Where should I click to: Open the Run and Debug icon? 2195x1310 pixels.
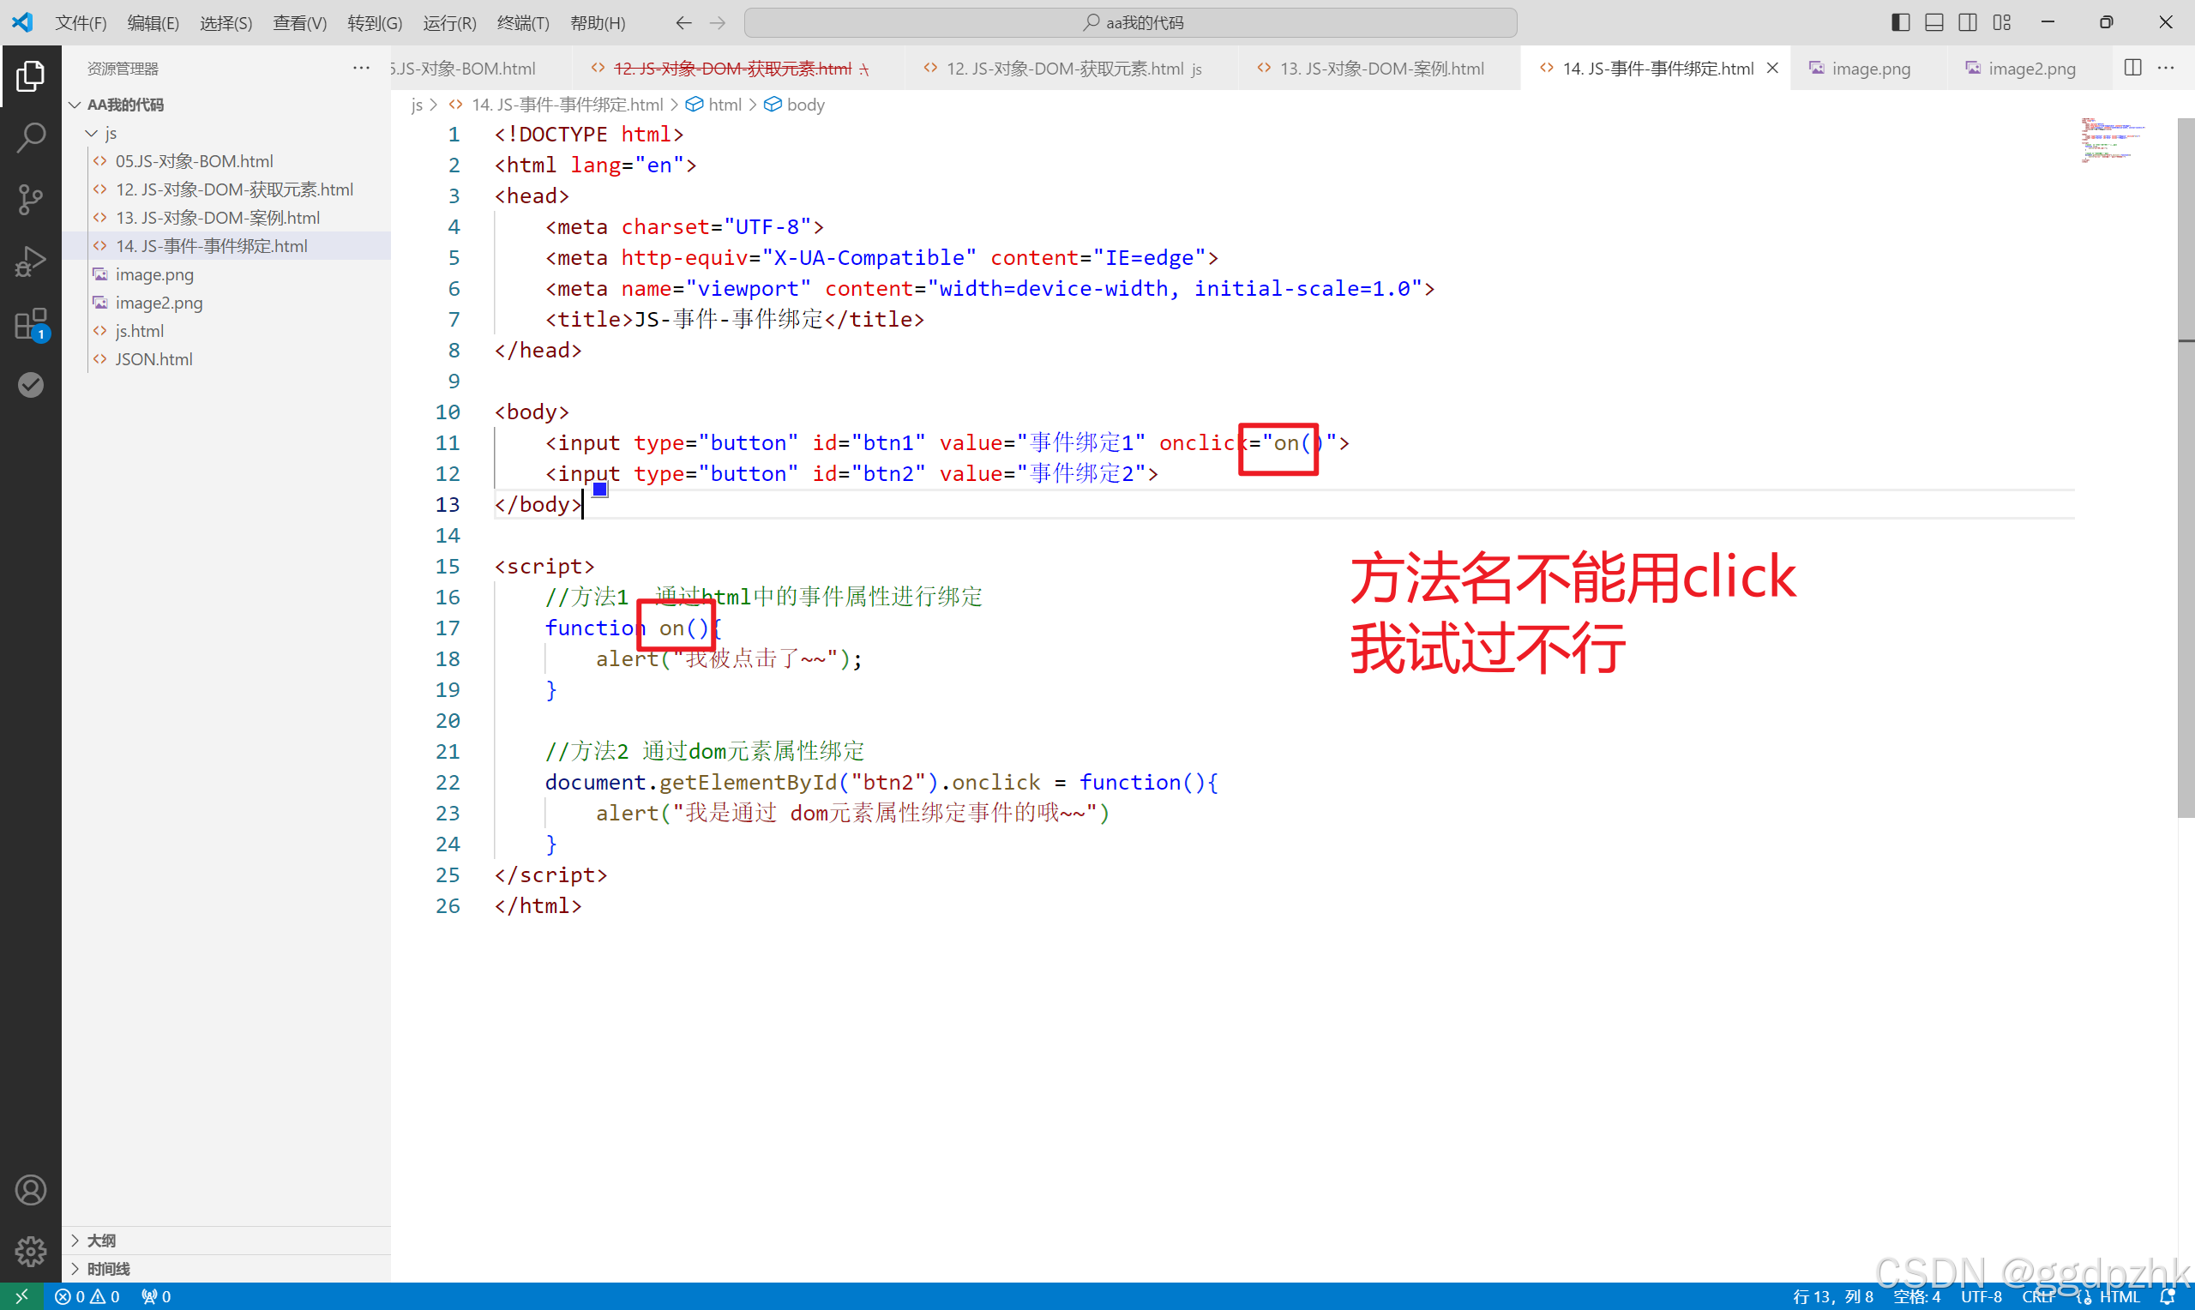[x=31, y=262]
